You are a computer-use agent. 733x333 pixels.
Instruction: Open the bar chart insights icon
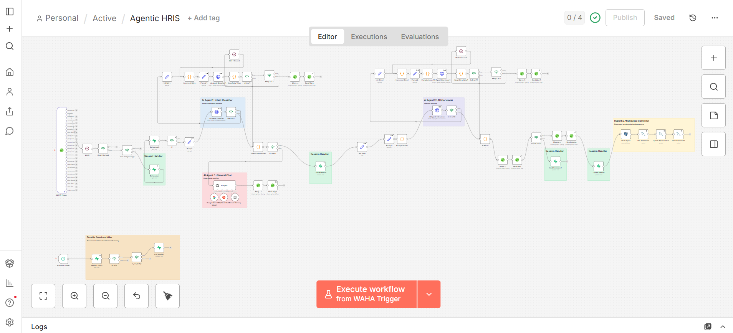tap(10, 283)
